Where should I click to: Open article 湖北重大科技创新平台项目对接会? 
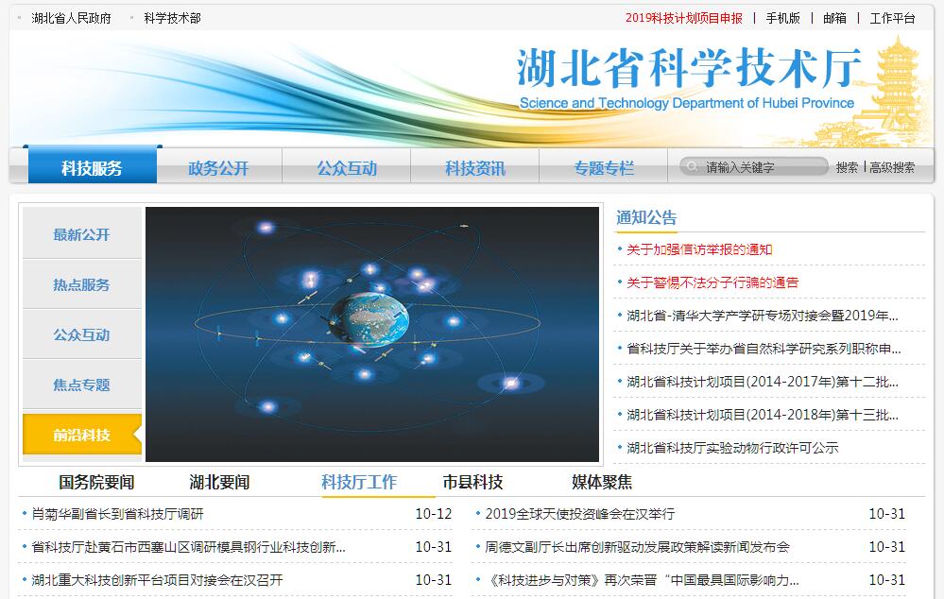click(x=157, y=580)
